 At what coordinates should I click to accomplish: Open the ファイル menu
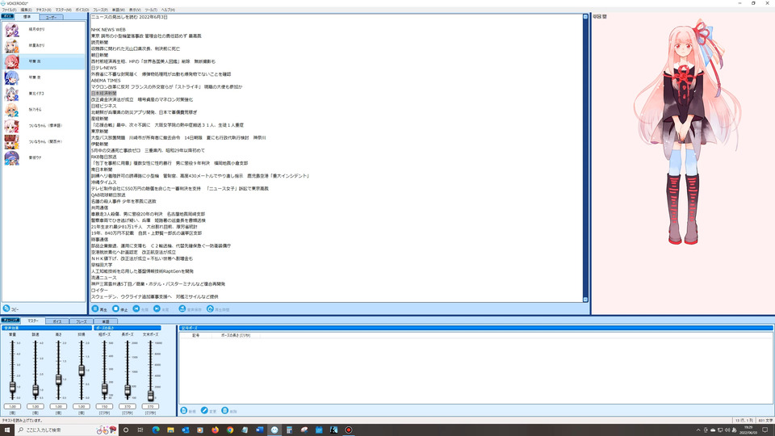pos(9,10)
